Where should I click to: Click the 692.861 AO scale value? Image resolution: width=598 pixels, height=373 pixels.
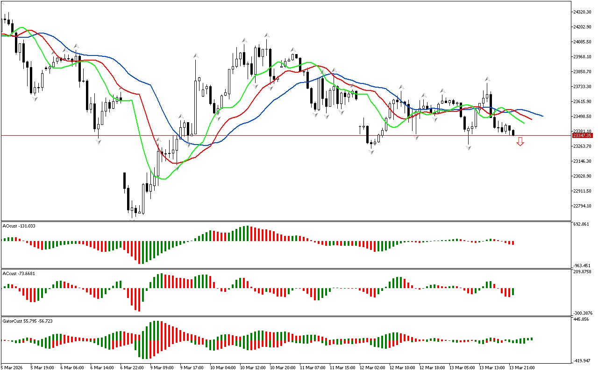(582, 224)
